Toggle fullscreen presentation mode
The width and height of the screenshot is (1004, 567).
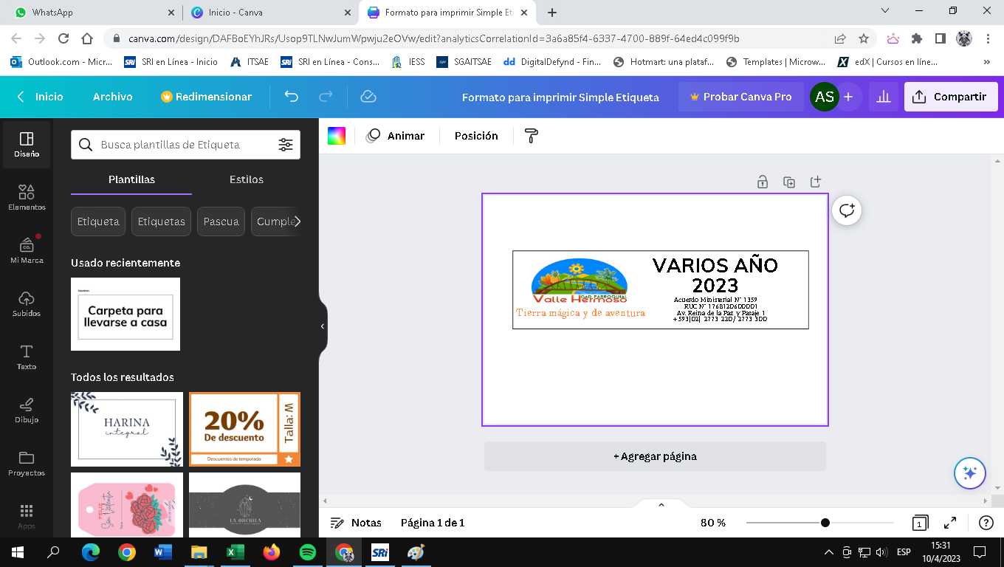coord(951,523)
